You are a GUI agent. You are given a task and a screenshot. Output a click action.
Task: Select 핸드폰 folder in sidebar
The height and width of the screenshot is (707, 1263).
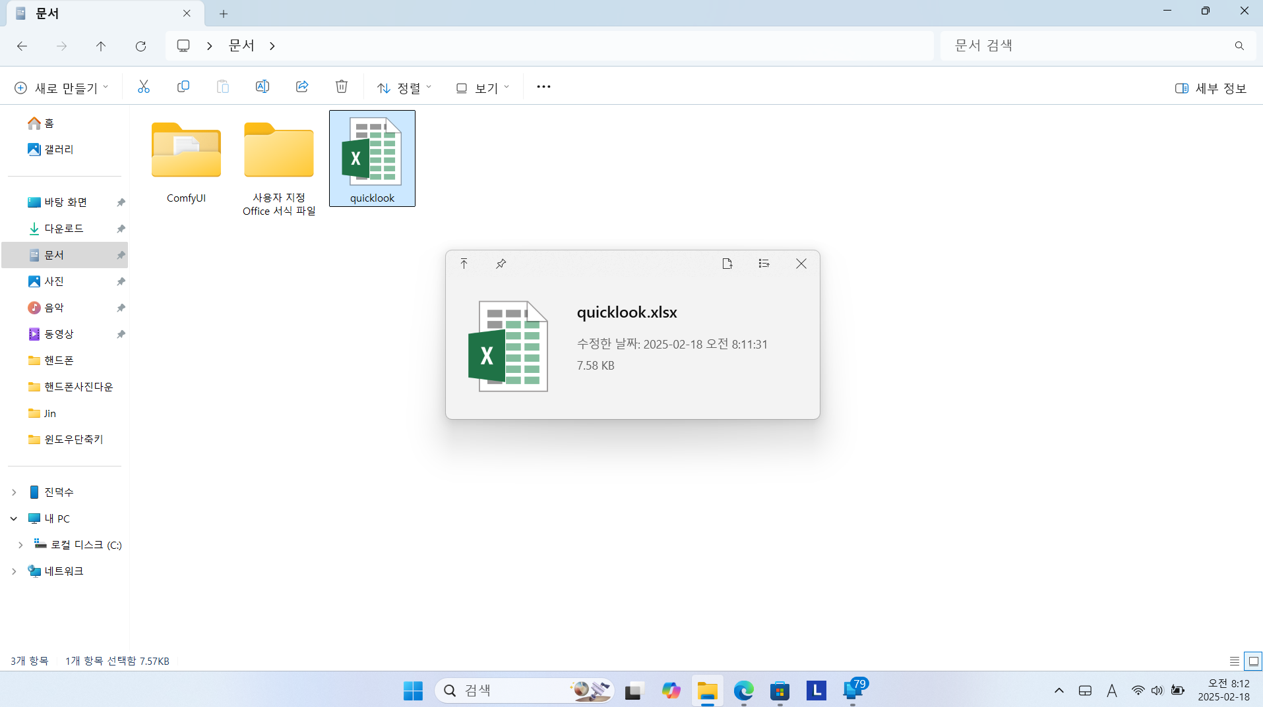click(x=51, y=360)
